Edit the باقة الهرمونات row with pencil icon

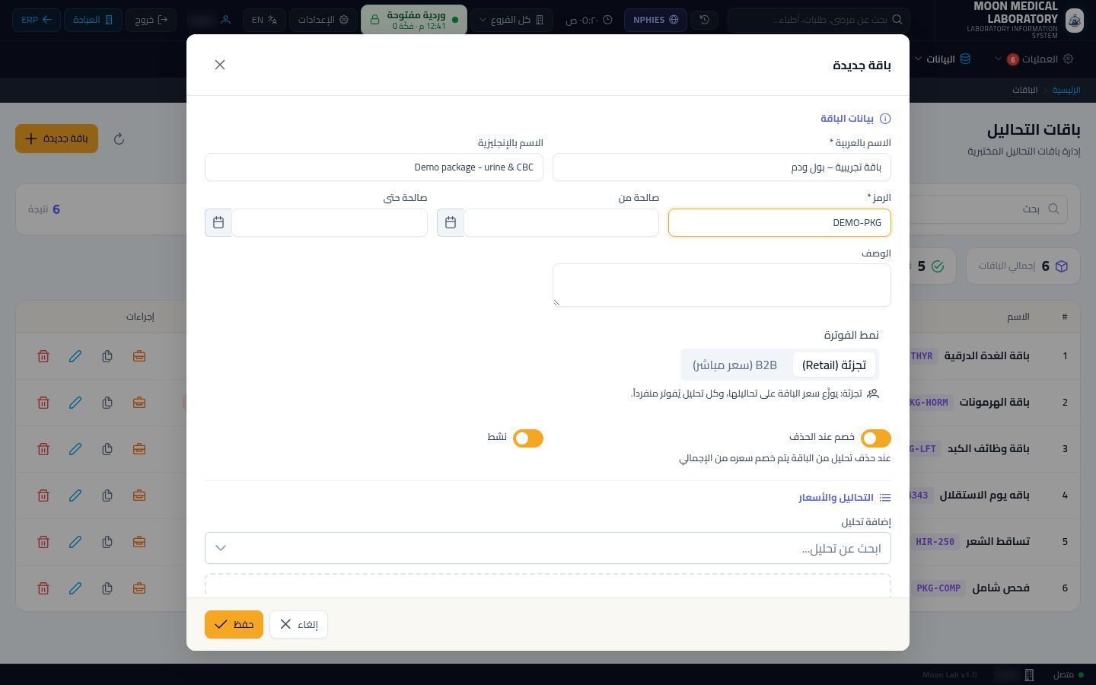(75, 403)
